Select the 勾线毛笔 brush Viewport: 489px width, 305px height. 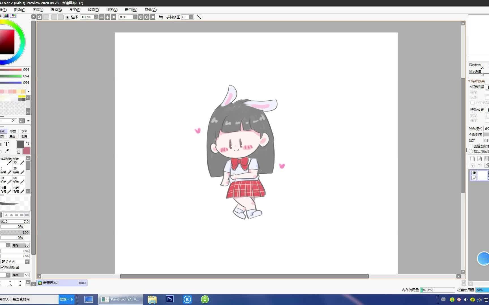point(19,189)
